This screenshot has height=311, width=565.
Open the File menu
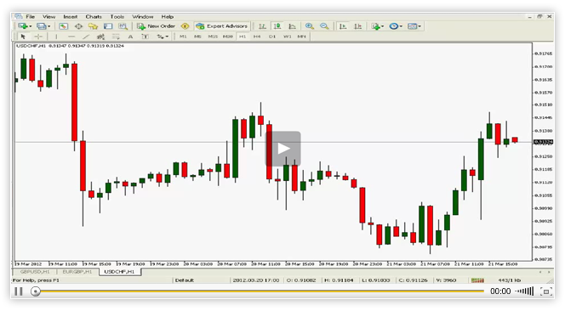coord(31,16)
